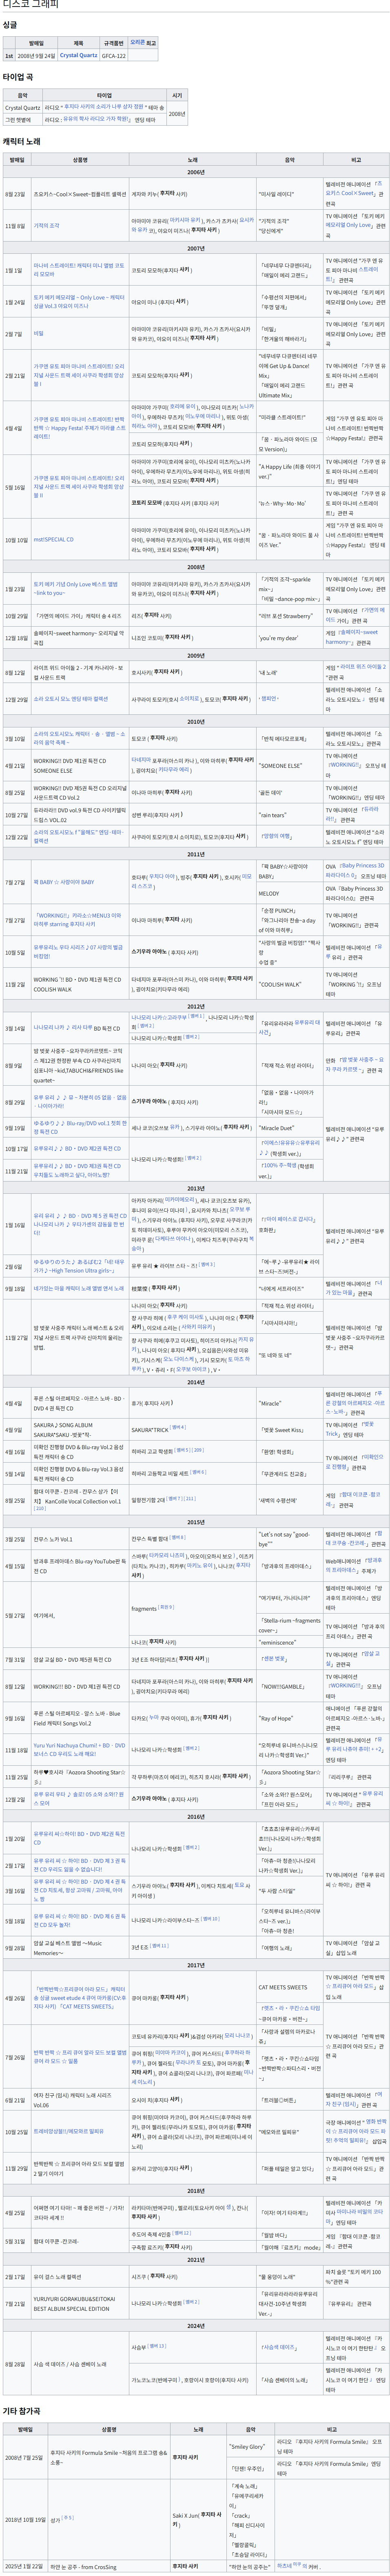Image resolution: width=390 pixels, height=2576 pixels.
Task: Click the "2006년" year row
Action: coord(195,172)
